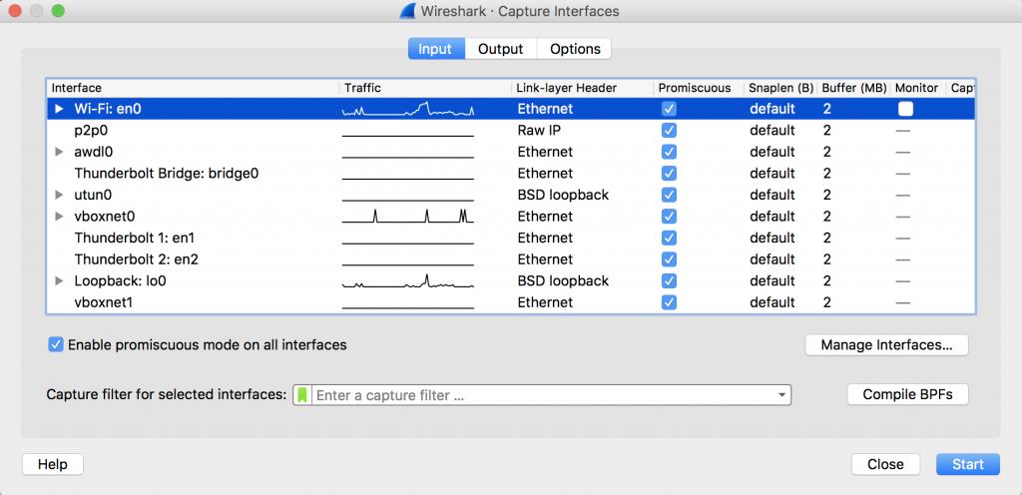Viewport: 1022px width, 495px height.
Task: Toggle Promiscuous checkbox for Loopback: lo0
Action: 669,280
